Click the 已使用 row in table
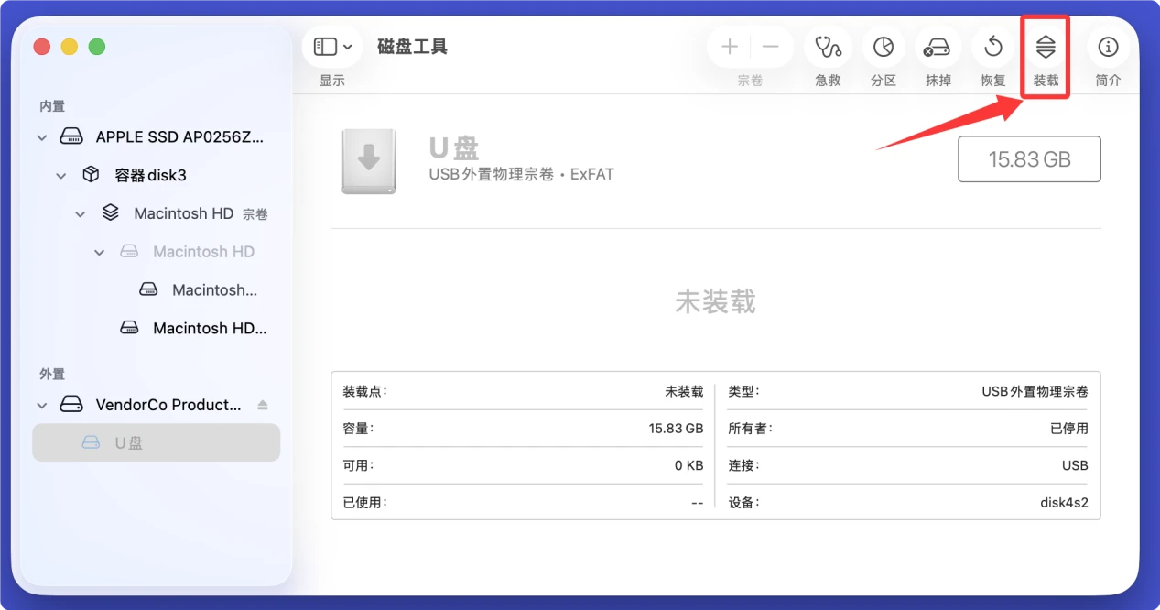The height and width of the screenshot is (610, 1160). click(x=523, y=502)
